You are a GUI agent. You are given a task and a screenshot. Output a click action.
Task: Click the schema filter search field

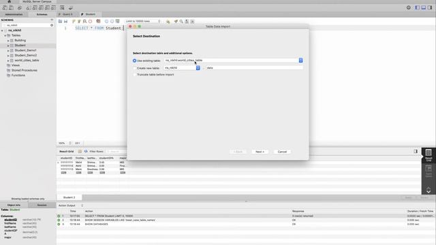point(28,25)
